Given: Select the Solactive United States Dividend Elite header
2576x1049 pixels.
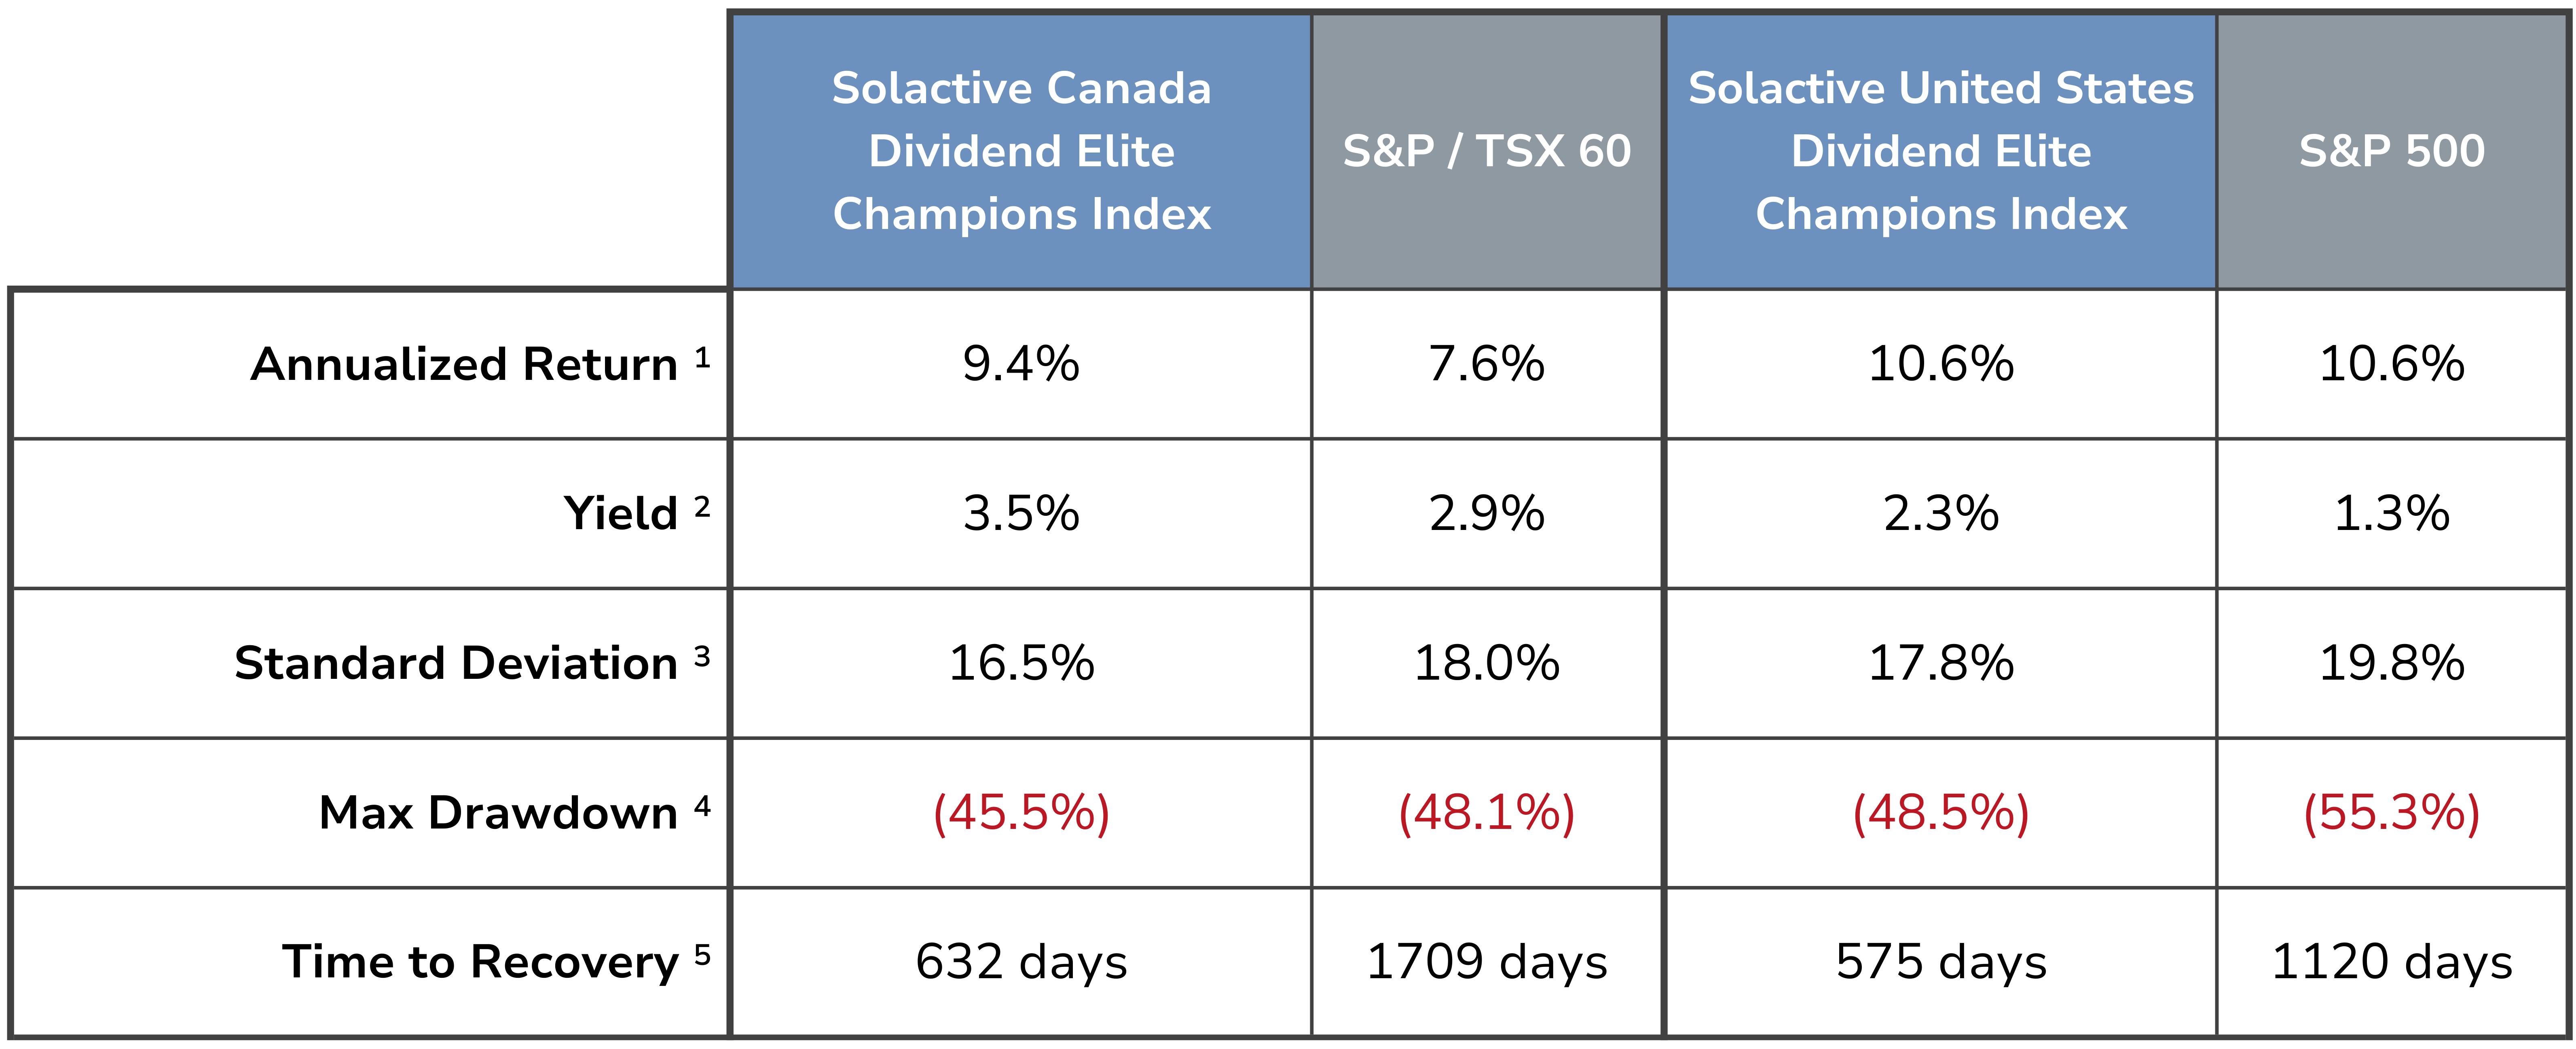Looking at the screenshot, I should (1941, 151).
